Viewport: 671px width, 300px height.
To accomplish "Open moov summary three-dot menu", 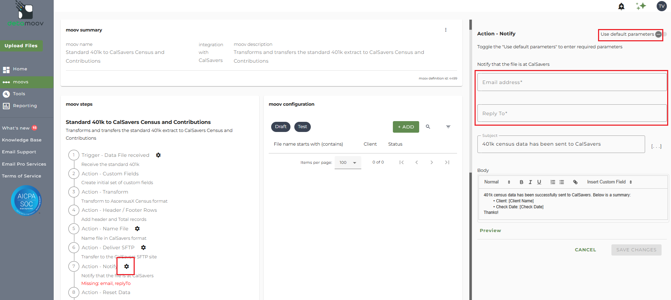I will pos(446,30).
